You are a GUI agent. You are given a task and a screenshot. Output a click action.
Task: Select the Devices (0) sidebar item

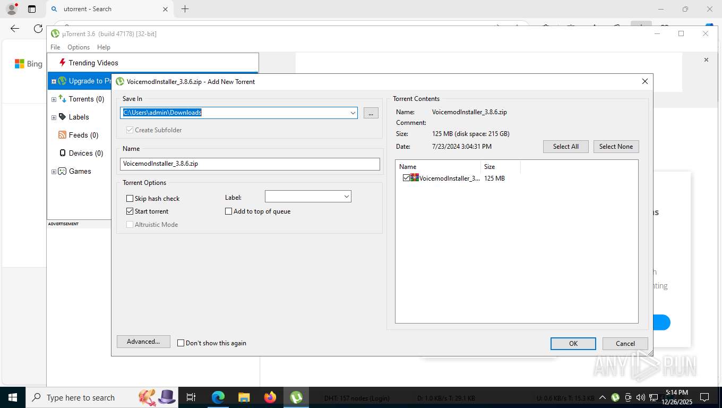point(85,153)
